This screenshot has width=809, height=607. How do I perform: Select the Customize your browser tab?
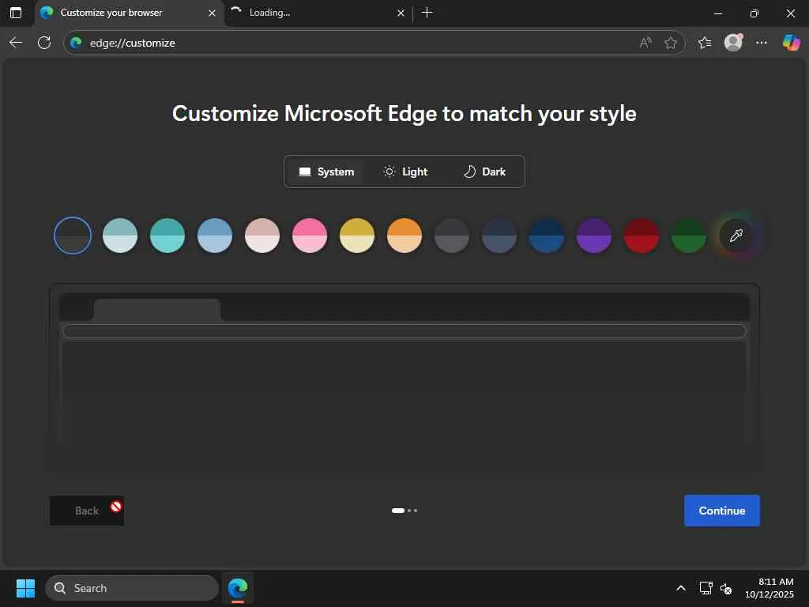[129, 13]
